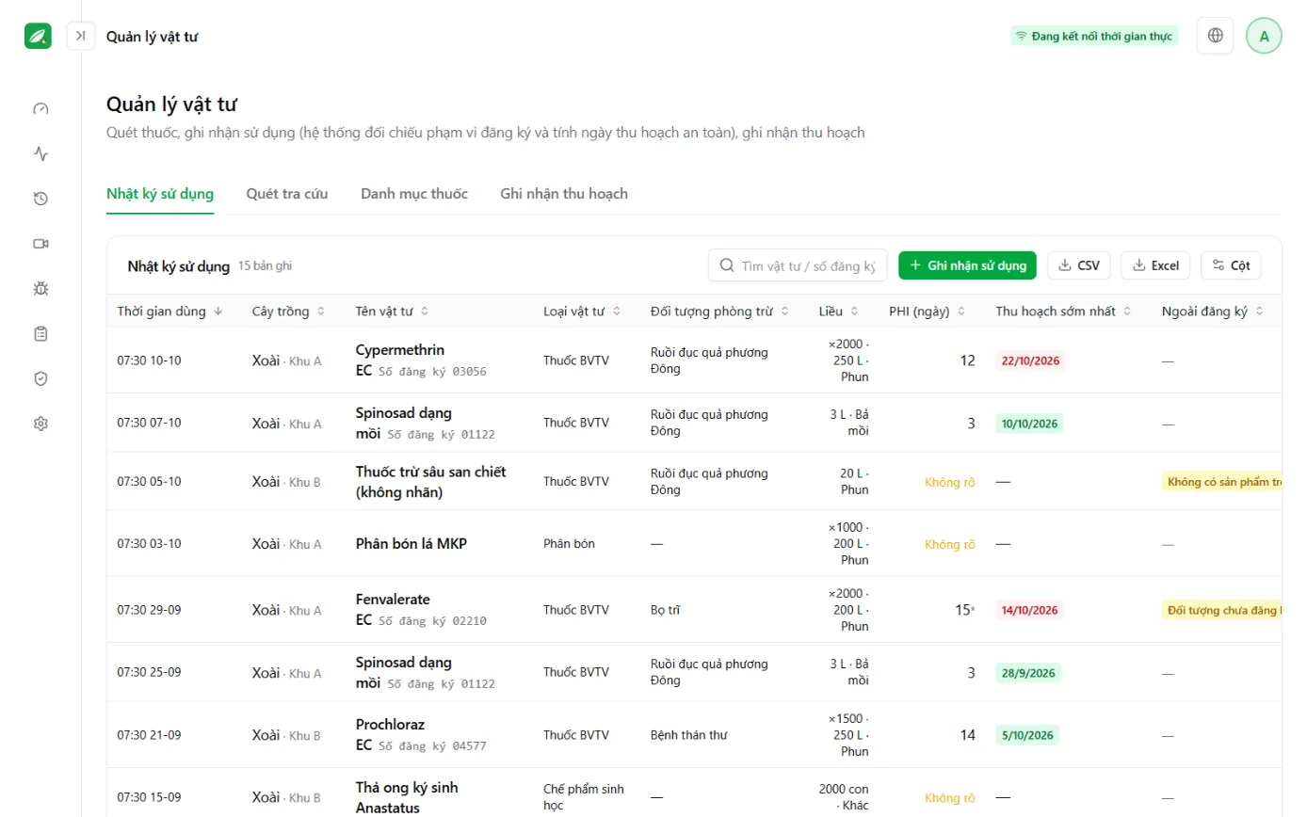
Task: Open the shield check icon in sidebar
Action: (40, 378)
